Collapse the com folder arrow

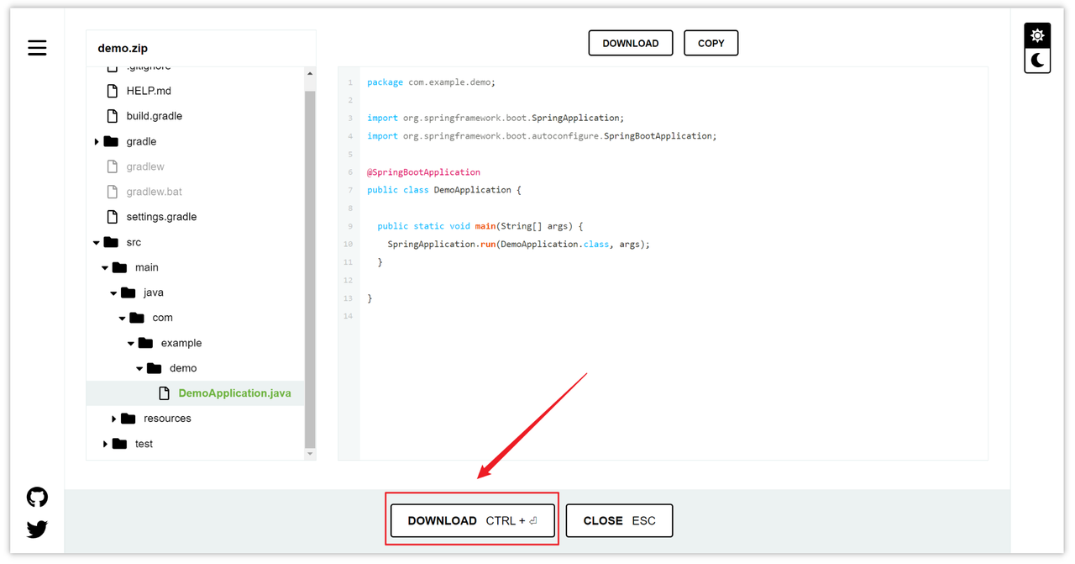click(x=123, y=319)
